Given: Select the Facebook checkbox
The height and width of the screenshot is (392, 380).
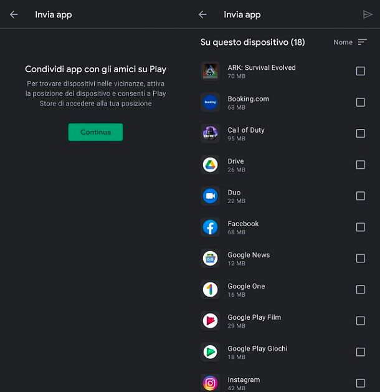Looking at the screenshot, I should (360, 227).
